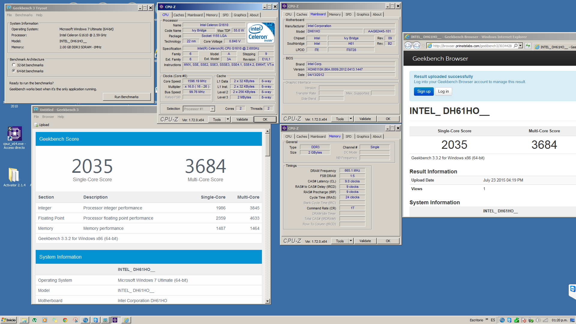Click the taskbar clock 01:20 p.m.
Image resolution: width=576 pixels, height=324 pixels.
(559, 320)
